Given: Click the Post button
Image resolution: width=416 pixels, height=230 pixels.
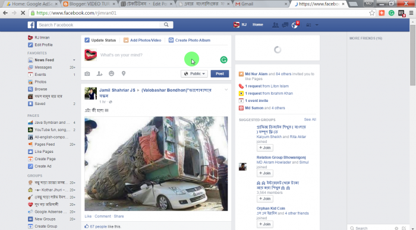Looking at the screenshot, I should point(220,74).
